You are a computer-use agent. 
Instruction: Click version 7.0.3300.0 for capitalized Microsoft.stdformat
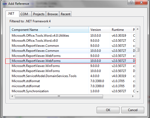(x=97, y=81)
